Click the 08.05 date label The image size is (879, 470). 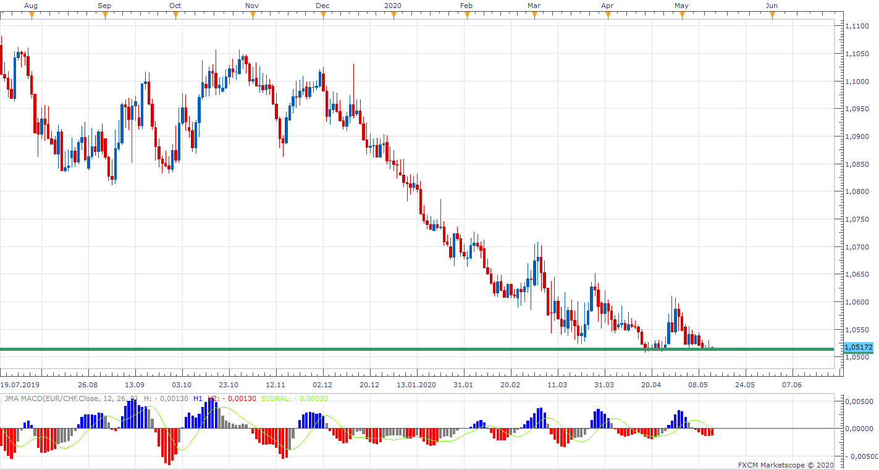point(698,384)
